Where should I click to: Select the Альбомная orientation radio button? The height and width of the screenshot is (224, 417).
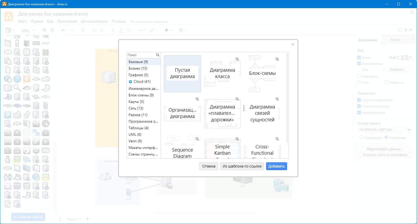(386, 137)
